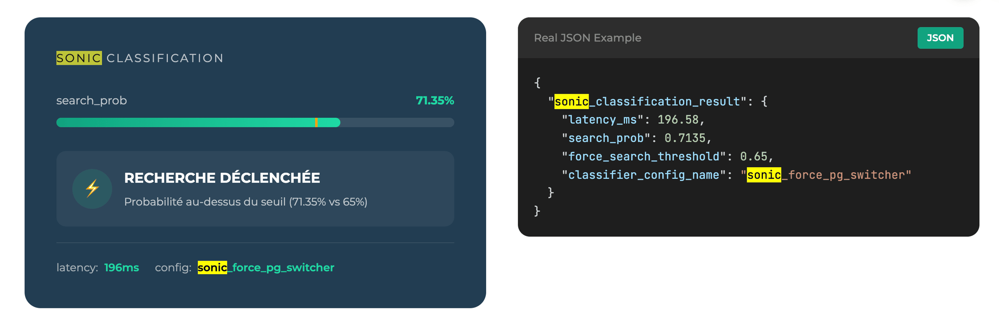Click the 0.65 threshold value in the JSON

753,156
